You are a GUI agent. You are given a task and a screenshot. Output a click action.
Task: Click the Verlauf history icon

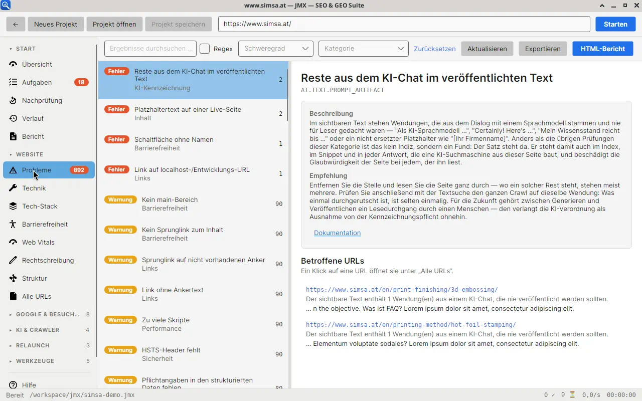[13, 118]
